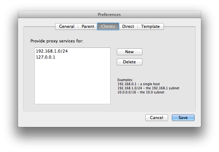The height and width of the screenshot is (152, 219).
Task: Save the proxy preferences
Action: point(183,117)
